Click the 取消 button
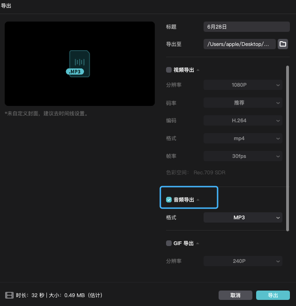296x306 pixels. pyautogui.click(x=235, y=295)
